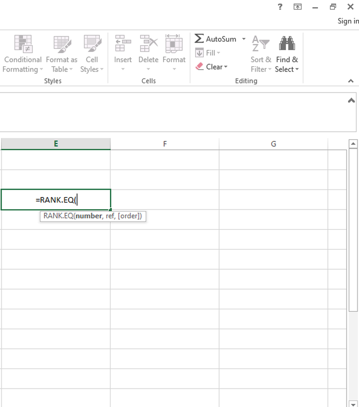Collapse the ribbon with the chevron
359x407 pixels.
pos(351,81)
